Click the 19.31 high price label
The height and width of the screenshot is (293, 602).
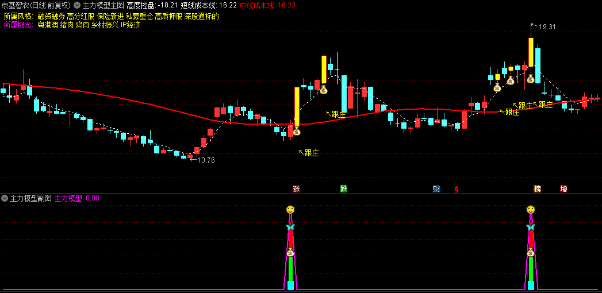point(547,27)
